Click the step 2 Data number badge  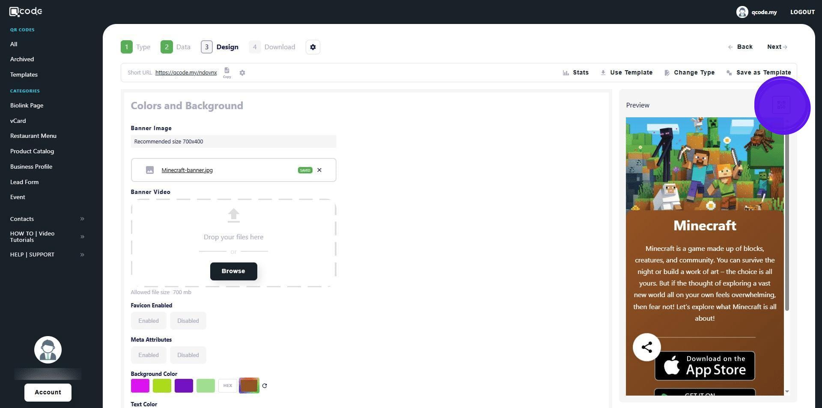tap(167, 47)
